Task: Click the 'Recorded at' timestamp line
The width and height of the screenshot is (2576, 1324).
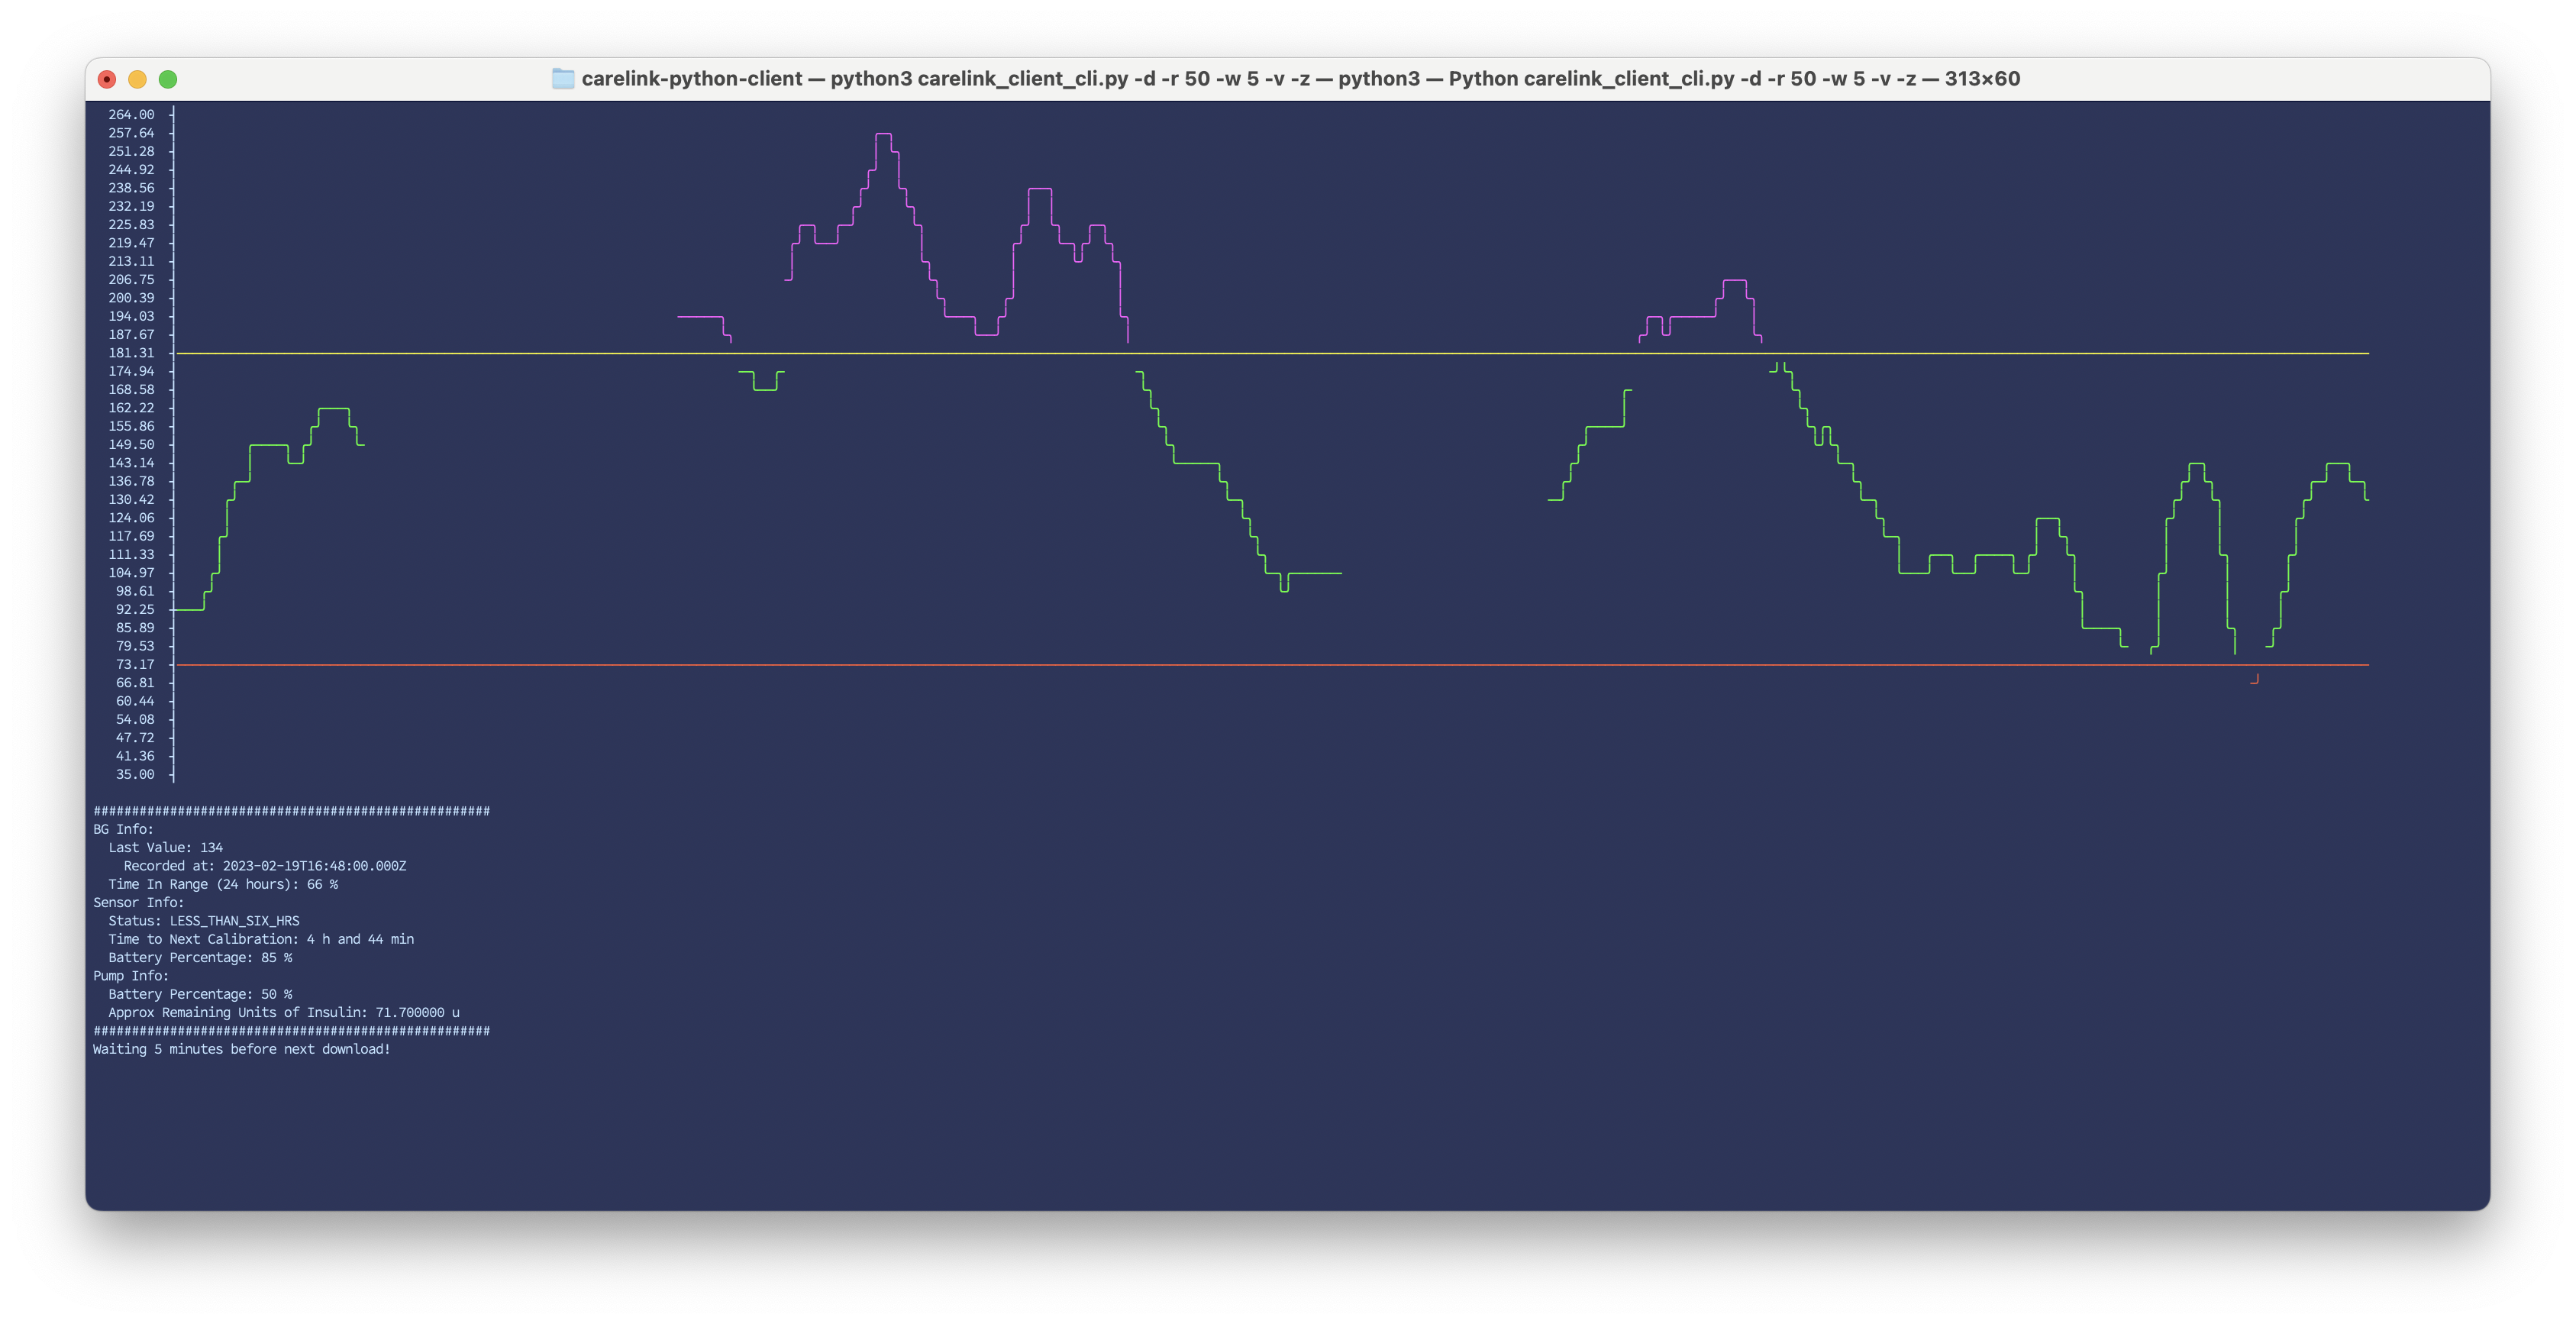Action: point(264,866)
